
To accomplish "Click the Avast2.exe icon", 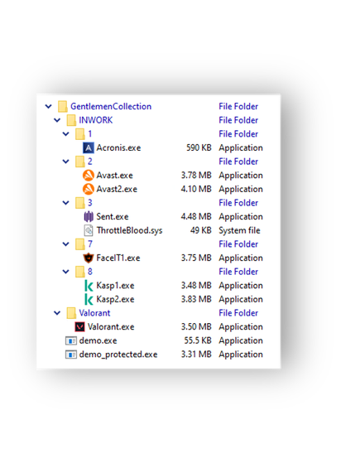I will click(89, 189).
